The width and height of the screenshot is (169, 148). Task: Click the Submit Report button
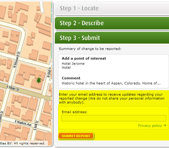[76, 136]
